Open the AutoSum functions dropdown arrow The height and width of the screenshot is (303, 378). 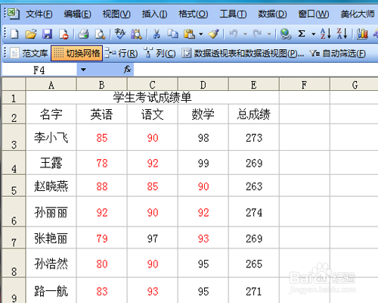tap(314, 34)
